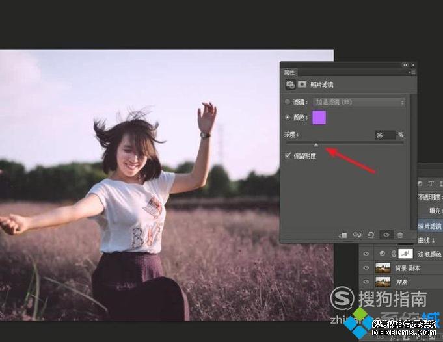Image resolution: width=443 pixels, height=342 pixels.
Task: Click the photo filter adjustment icon
Action: (289, 85)
